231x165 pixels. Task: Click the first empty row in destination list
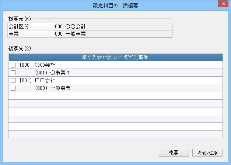(x=116, y=96)
